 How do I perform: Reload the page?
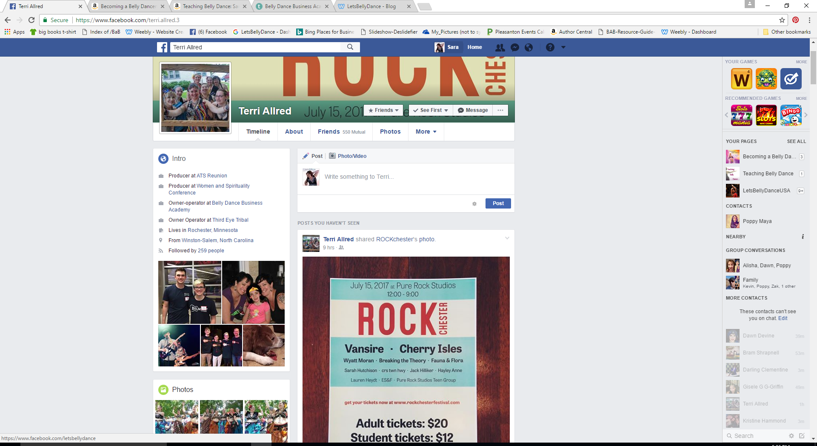coord(31,20)
